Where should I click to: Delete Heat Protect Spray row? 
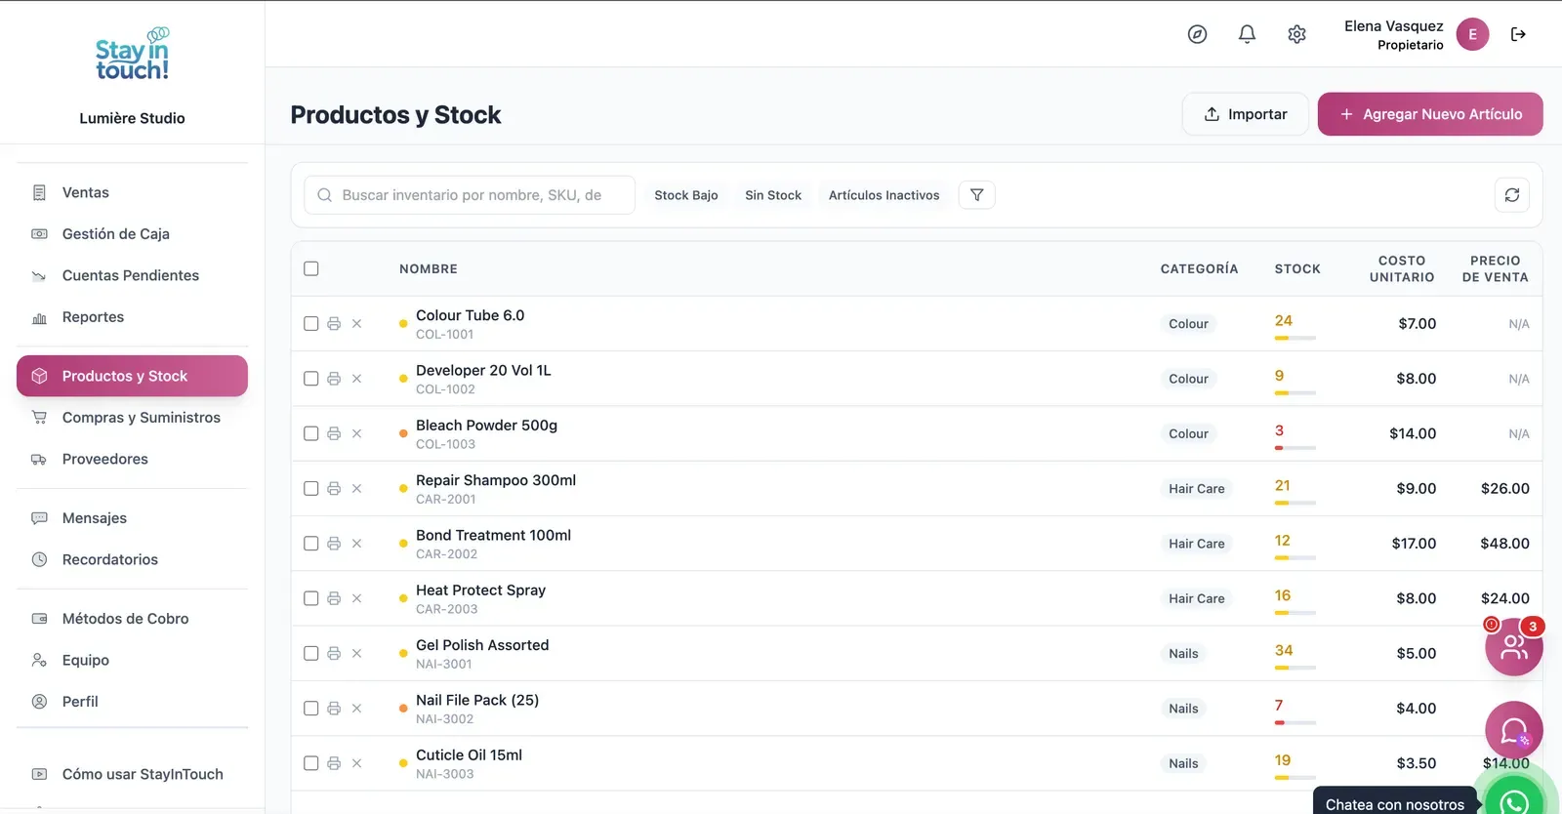point(356,598)
